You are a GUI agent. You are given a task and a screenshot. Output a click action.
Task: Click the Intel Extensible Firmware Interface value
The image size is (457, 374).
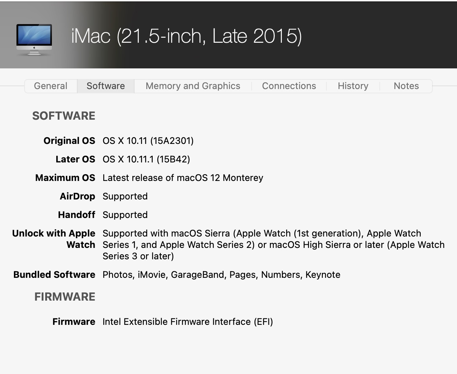point(188,322)
